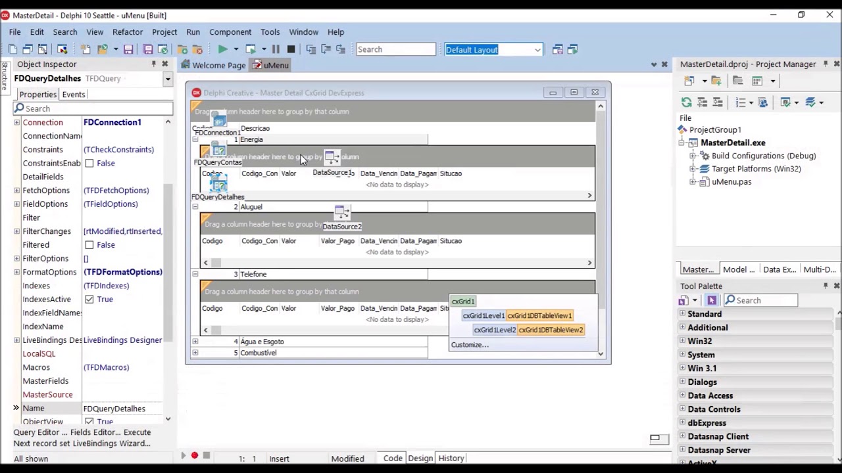The width and height of the screenshot is (842, 473).
Task: Toggle the IndexesActive True checkbox
Action: [89, 299]
